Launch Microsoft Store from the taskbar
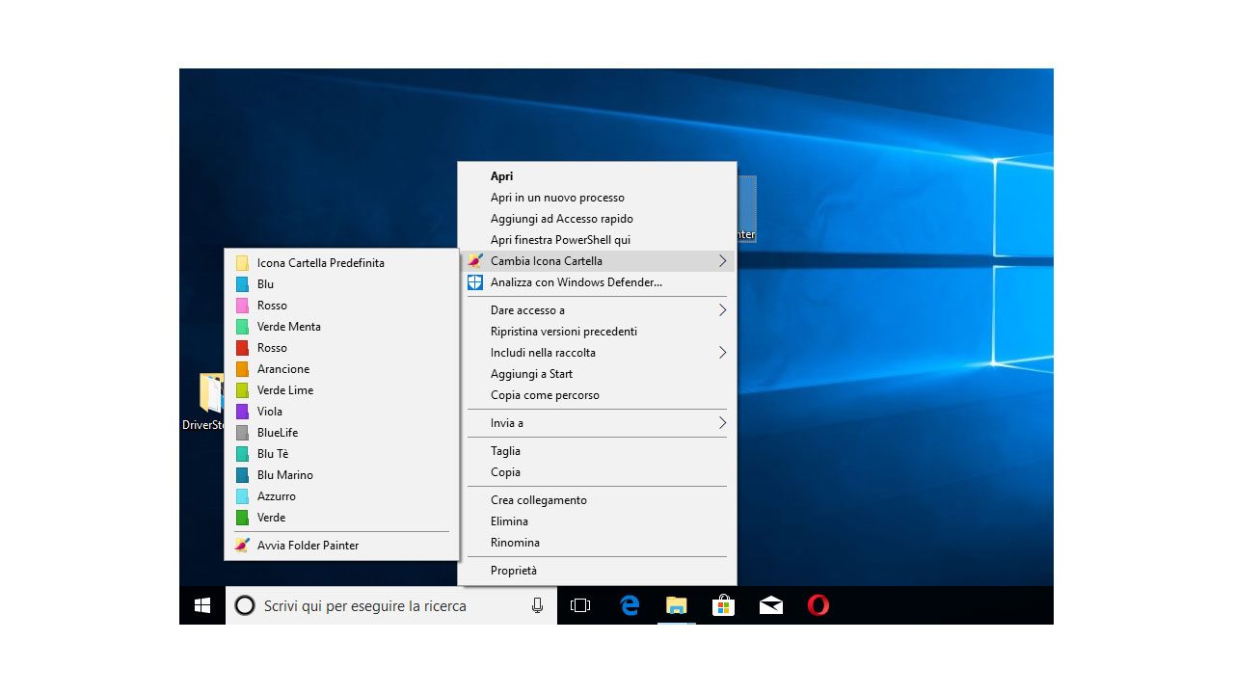This screenshot has width=1234, height=694. click(724, 605)
